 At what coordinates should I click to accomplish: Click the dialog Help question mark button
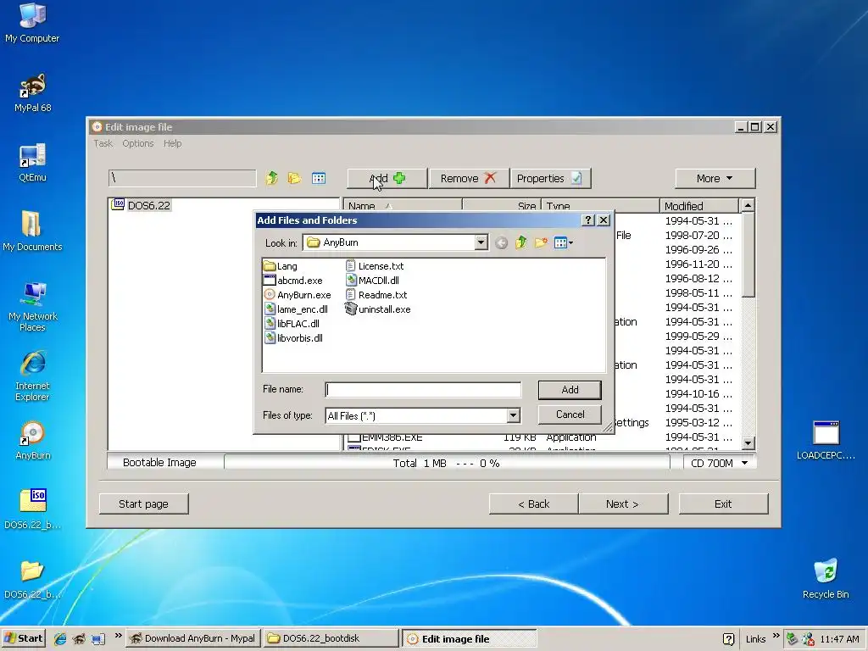point(588,220)
